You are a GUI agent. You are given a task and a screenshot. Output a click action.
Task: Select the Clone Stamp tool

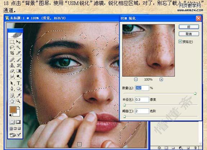tap(12, 65)
